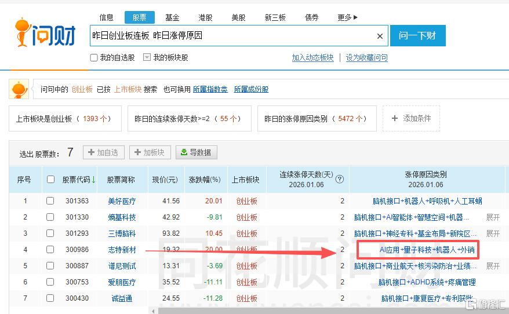Open the 所属指数类 link
This screenshot has height=314, width=509.
[210, 89]
